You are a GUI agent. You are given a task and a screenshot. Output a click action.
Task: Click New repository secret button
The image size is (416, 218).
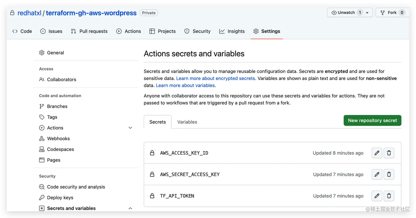372,120
